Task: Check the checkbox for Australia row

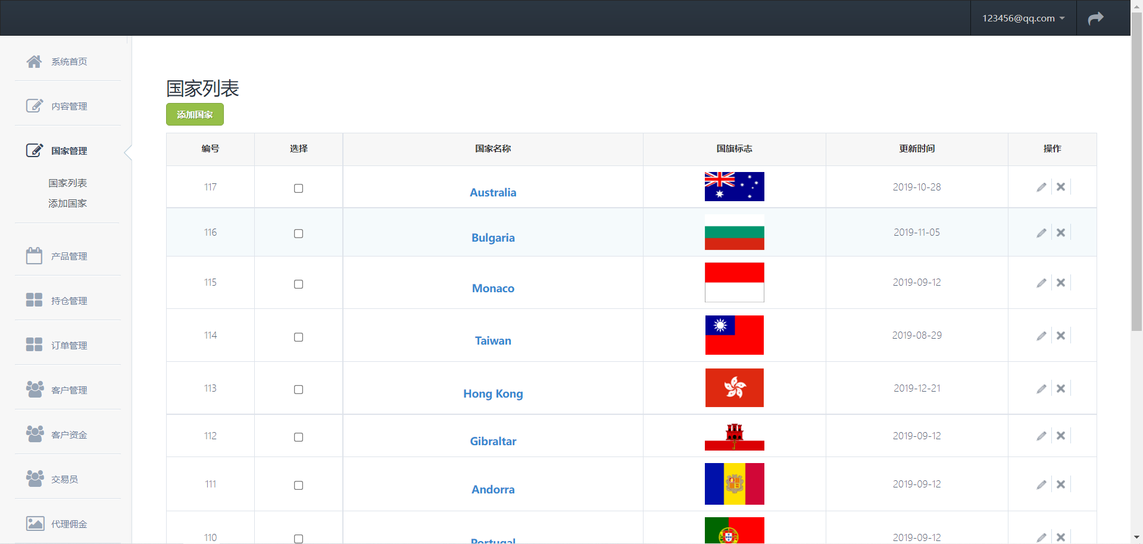Action: tap(299, 188)
